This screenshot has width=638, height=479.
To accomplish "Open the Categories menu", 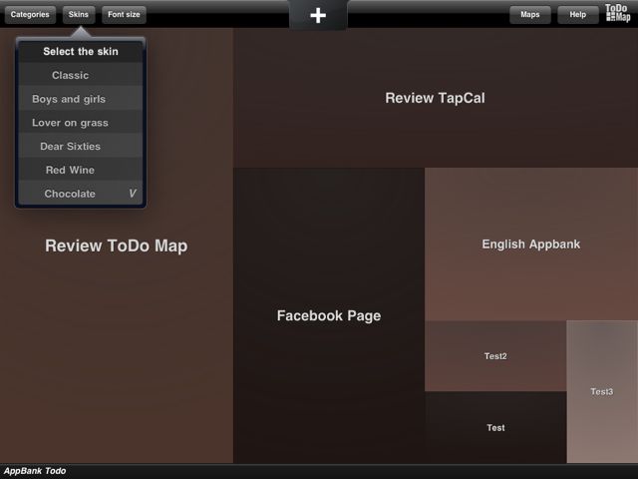I will pos(30,15).
